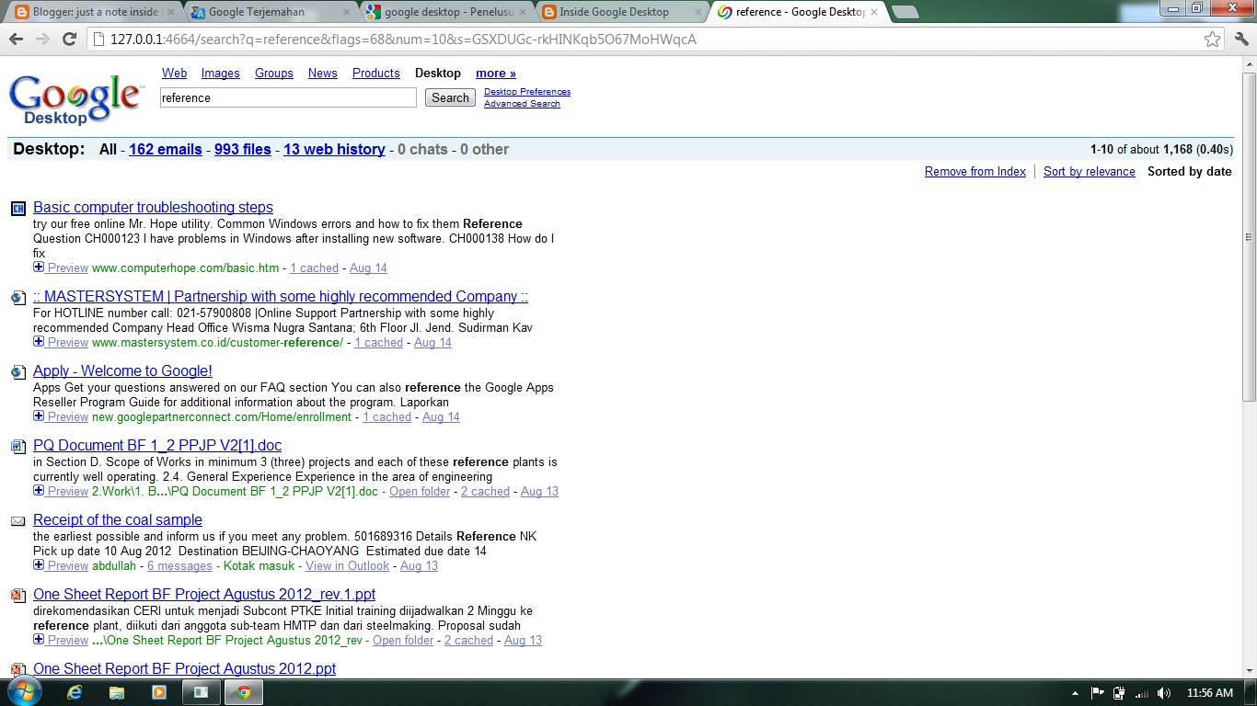
Task: Open a new browser tab
Action: pyautogui.click(x=905, y=12)
